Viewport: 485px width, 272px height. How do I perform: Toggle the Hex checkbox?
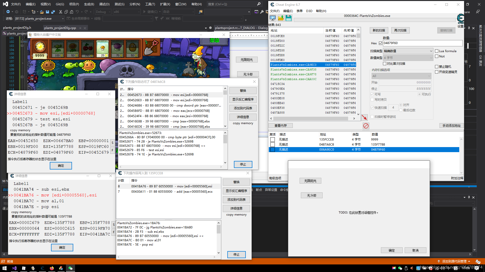tap(380, 43)
